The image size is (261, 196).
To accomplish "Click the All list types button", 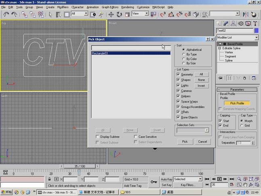I will [x=201, y=74].
